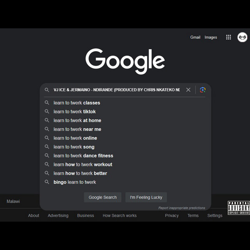Click 'Report inappropriate predictions' link

coord(182,208)
